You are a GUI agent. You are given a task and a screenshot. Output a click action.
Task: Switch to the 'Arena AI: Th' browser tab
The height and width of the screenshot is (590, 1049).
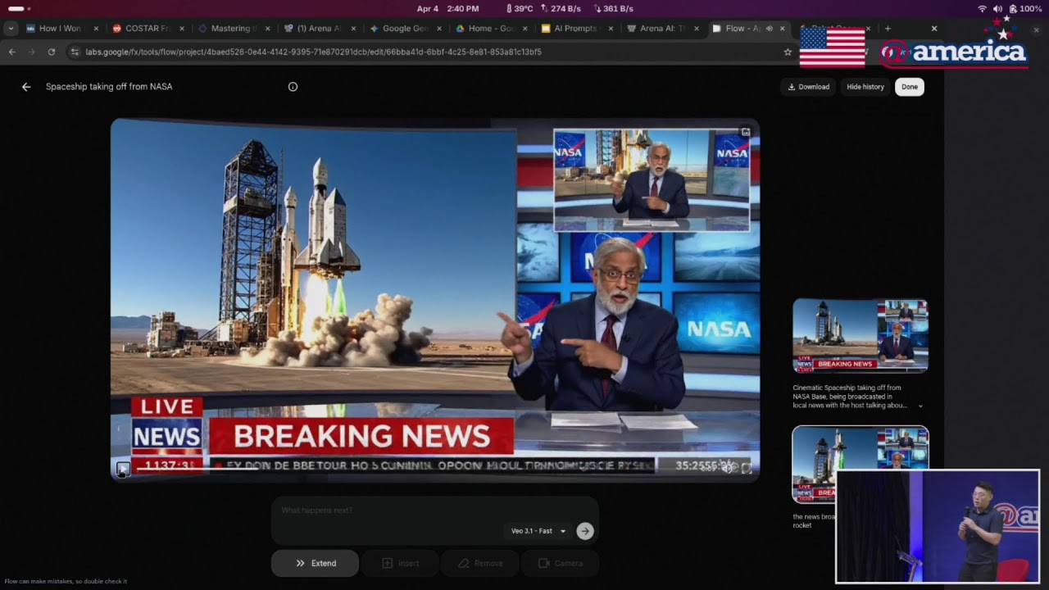click(x=663, y=28)
